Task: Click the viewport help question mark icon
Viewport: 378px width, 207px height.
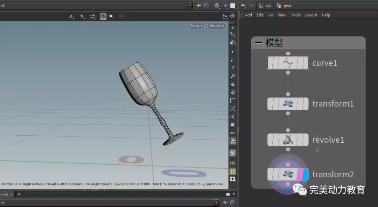Action: click(232, 16)
